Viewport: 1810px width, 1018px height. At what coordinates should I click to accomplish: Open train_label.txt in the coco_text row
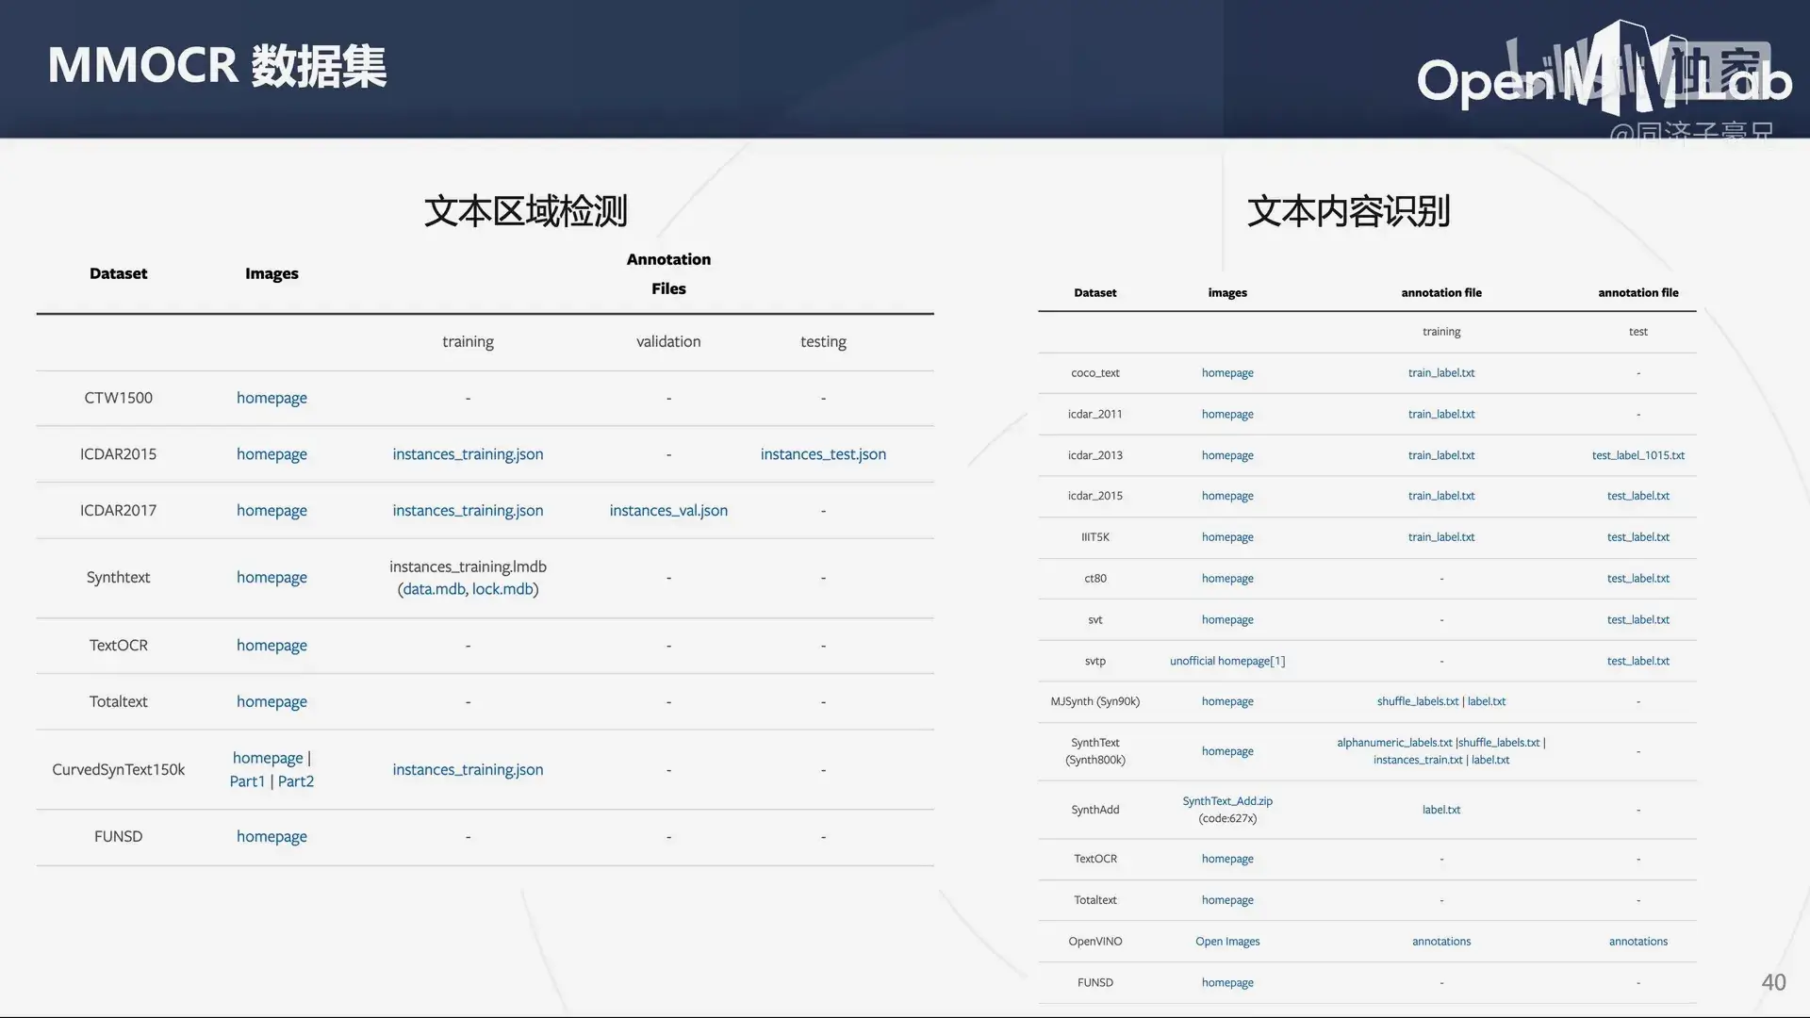[x=1441, y=373]
